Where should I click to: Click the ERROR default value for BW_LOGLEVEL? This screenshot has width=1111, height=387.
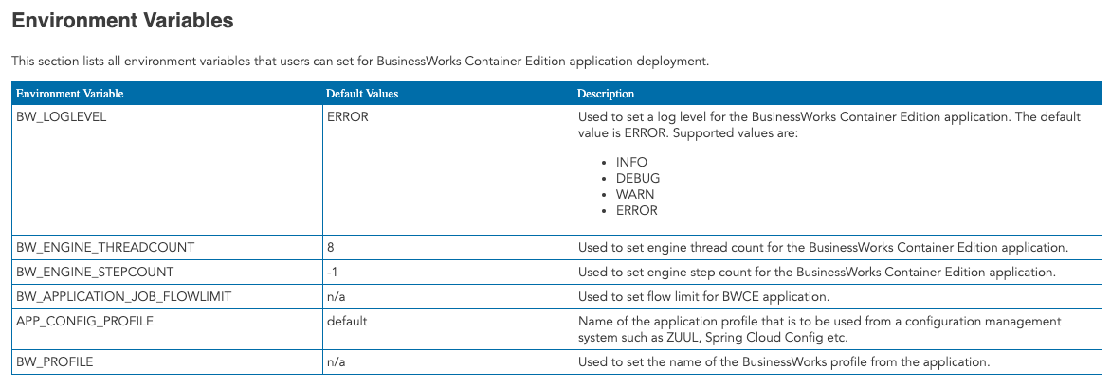[347, 117]
